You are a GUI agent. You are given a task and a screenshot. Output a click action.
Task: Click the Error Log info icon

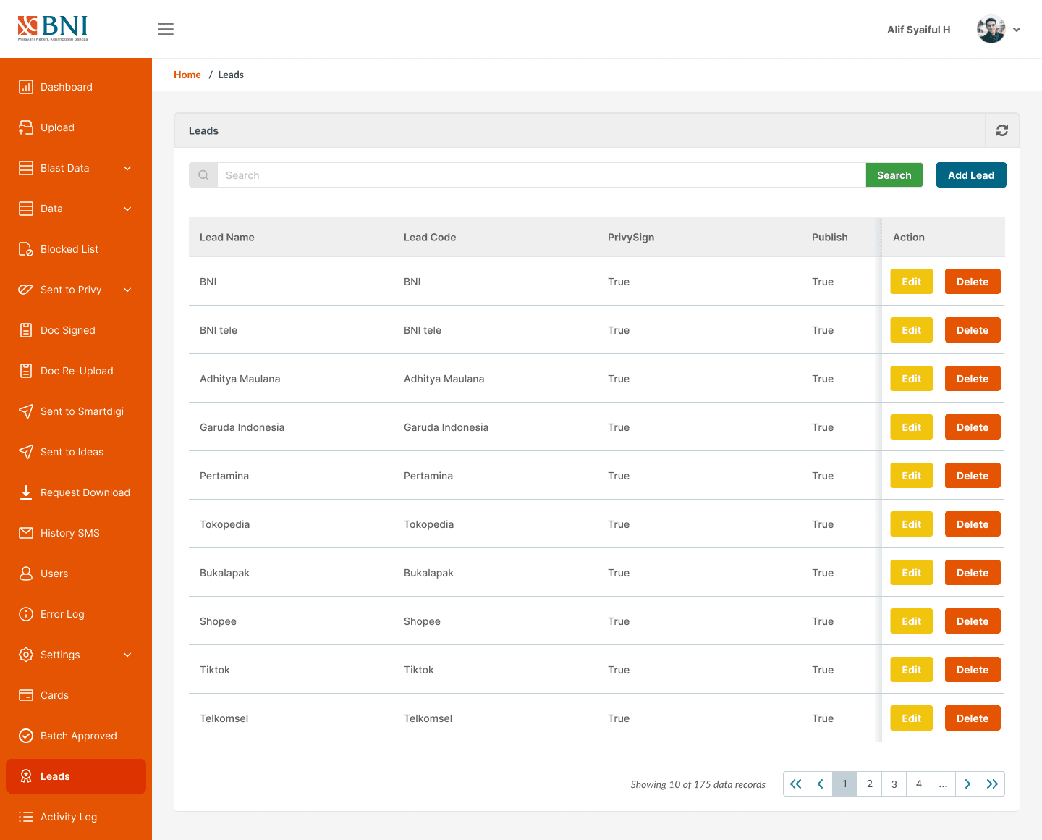tap(26, 614)
